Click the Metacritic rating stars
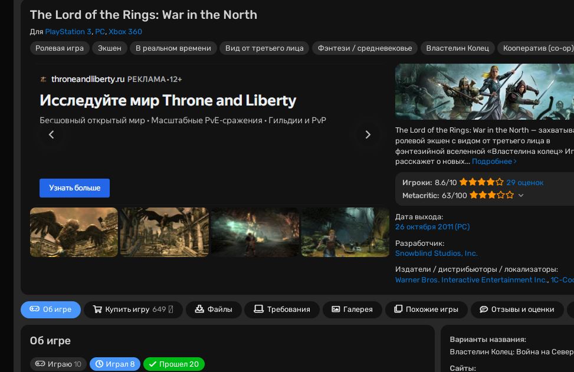Viewport: 574px width, 372px height. (491, 195)
